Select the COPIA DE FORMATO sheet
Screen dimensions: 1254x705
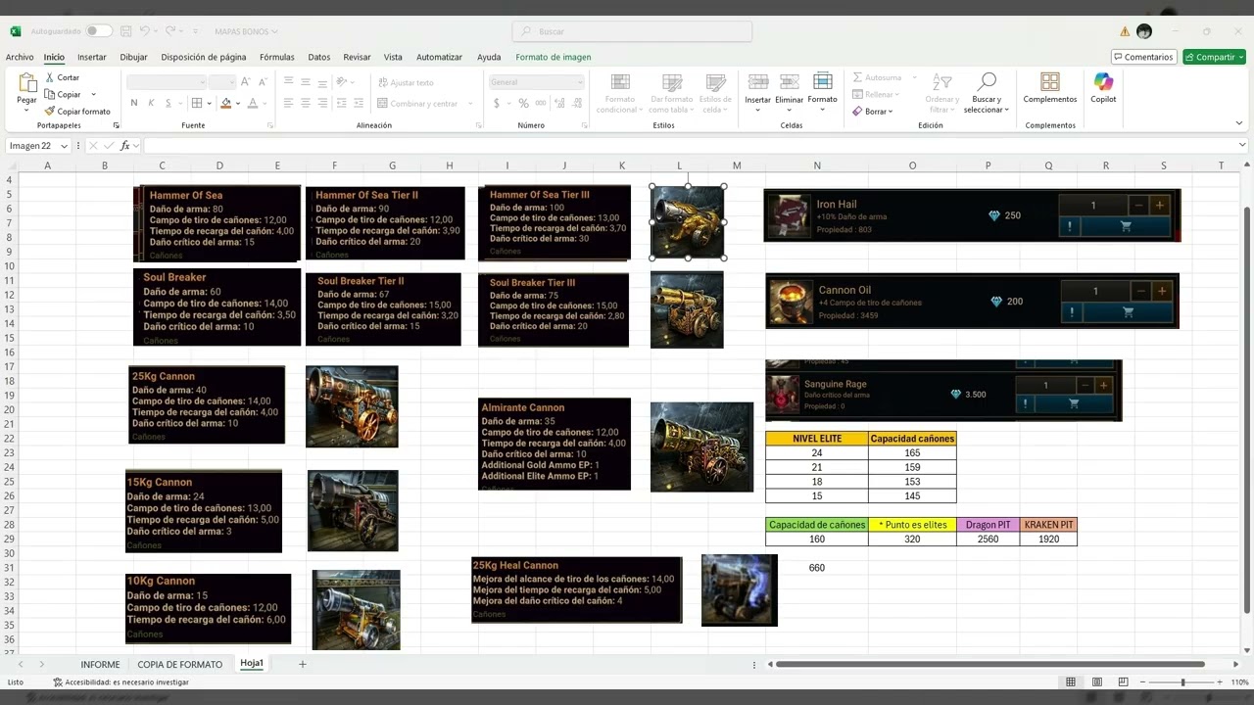pos(180,664)
